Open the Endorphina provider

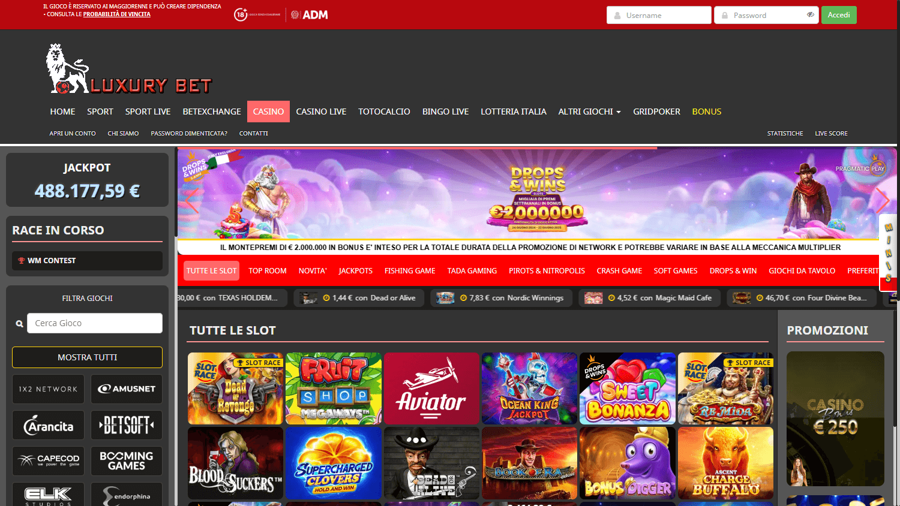click(x=126, y=495)
